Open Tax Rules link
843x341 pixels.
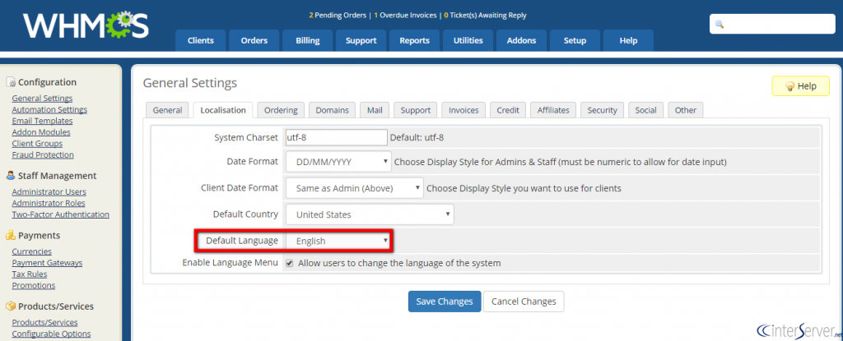30,274
